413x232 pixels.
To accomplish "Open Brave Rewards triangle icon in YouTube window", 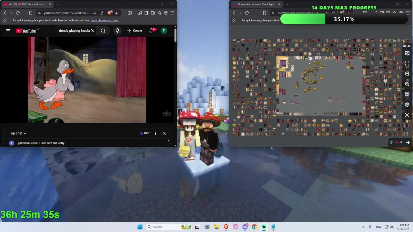I will coord(116,13).
